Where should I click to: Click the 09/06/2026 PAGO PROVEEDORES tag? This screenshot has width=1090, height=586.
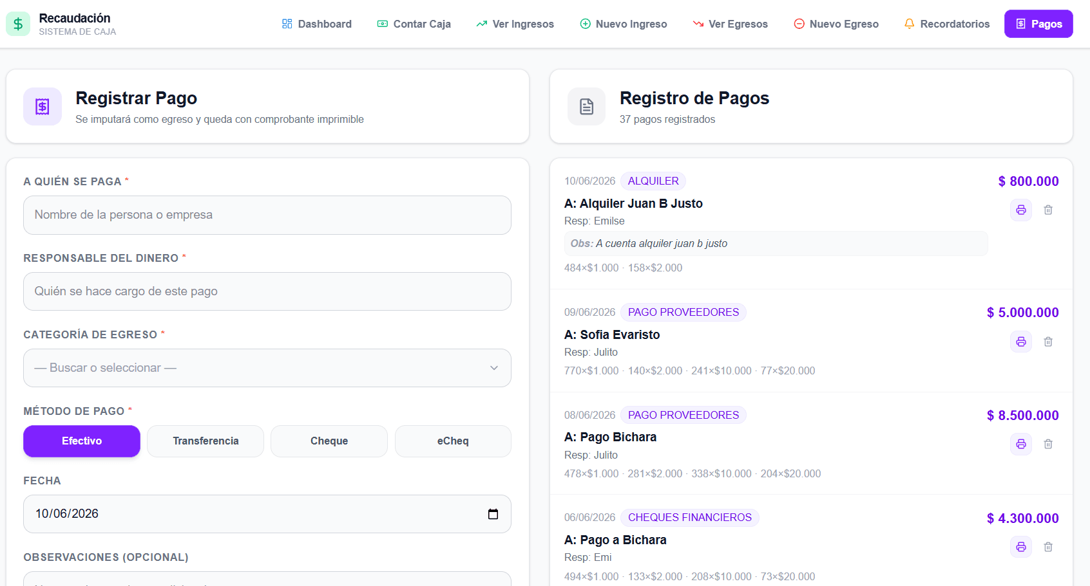click(684, 313)
